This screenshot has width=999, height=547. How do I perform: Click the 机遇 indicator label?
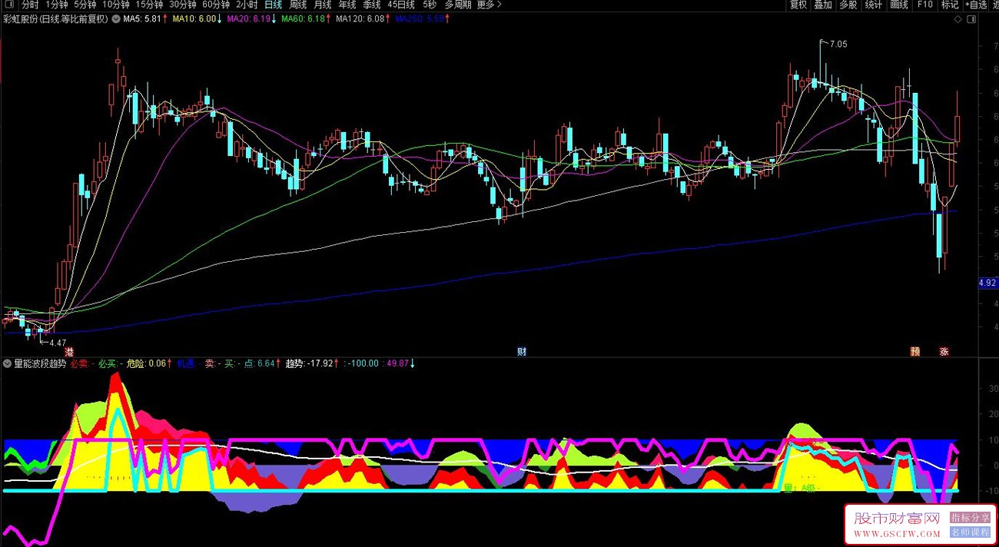(187, 363)
